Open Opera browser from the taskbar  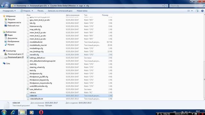[x=41, y=112]
